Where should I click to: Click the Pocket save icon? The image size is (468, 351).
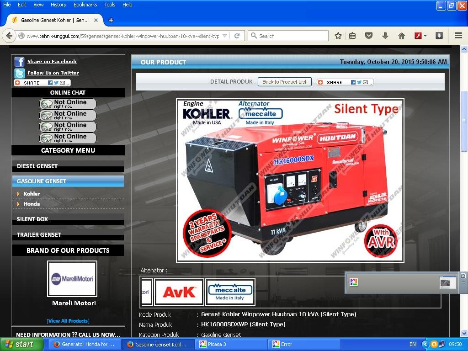(369, 36)
